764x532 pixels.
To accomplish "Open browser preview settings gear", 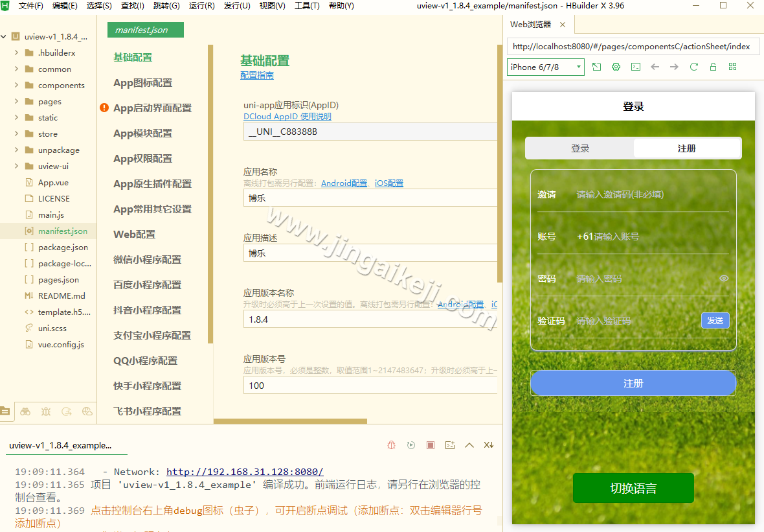I will (616, 67).
